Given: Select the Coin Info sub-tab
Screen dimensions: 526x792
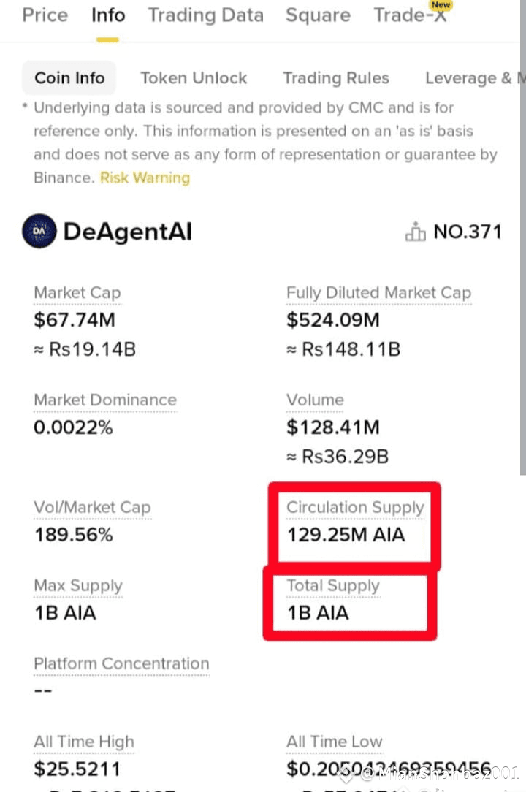Looking at the screenshot, I should click(69, 77).
